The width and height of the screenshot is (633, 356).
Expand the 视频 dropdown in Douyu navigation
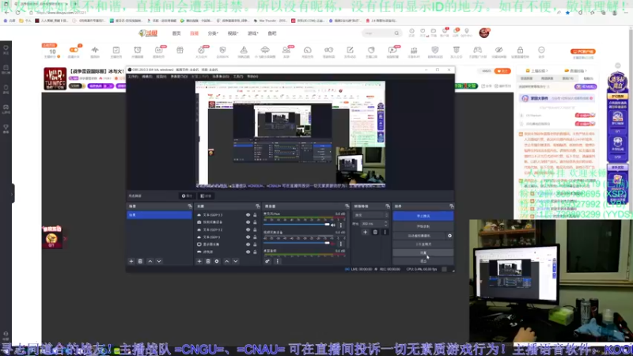[233, 33]
